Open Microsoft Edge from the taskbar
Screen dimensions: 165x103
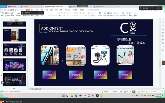tap(76, 96)
